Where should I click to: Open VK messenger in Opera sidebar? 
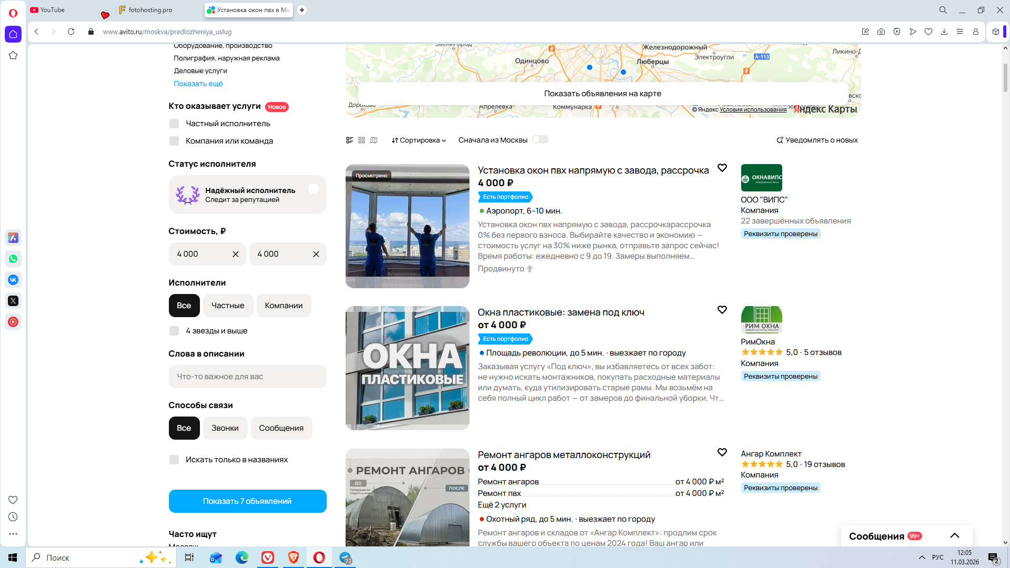coord(13,280)
